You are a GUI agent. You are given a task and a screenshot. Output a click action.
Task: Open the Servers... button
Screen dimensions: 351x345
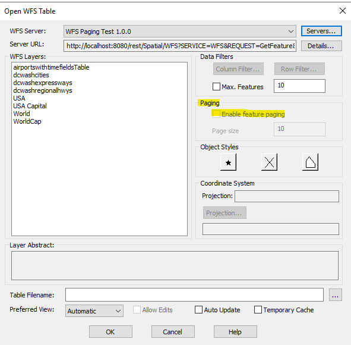(x=321, y=31)
